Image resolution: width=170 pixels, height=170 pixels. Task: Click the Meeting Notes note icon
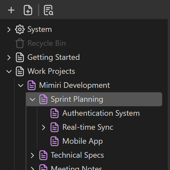[43, 167]
